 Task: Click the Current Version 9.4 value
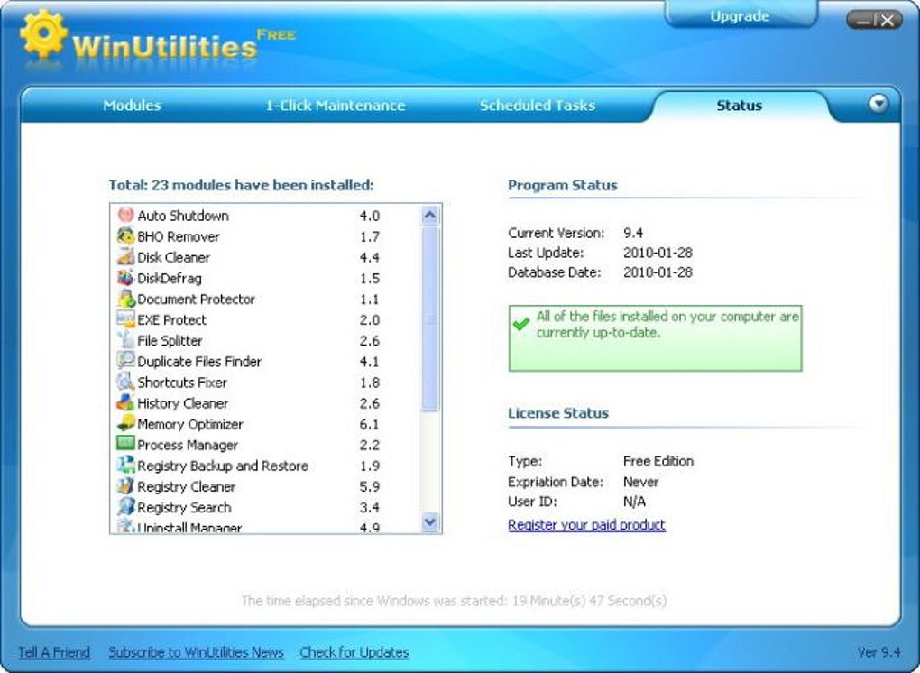click(x=633, y=233)
